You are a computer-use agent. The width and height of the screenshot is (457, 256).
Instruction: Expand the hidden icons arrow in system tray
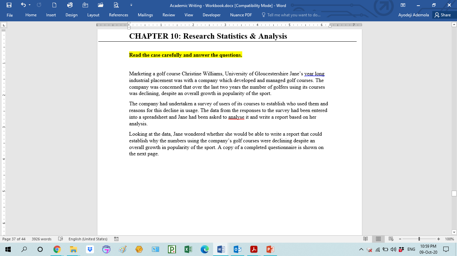pos(361,249)
